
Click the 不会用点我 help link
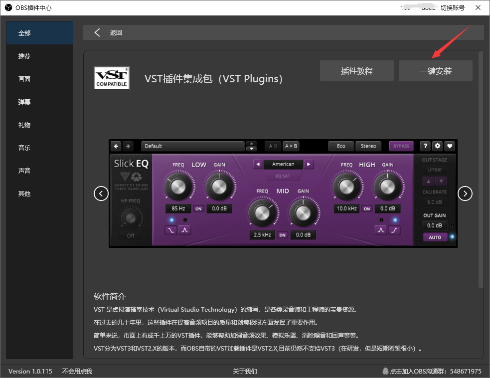[x=77, y=371]
